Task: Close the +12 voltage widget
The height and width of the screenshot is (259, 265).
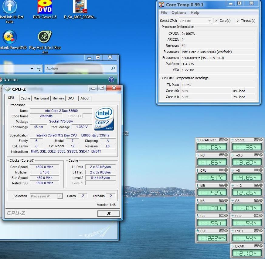Action: 261,185
